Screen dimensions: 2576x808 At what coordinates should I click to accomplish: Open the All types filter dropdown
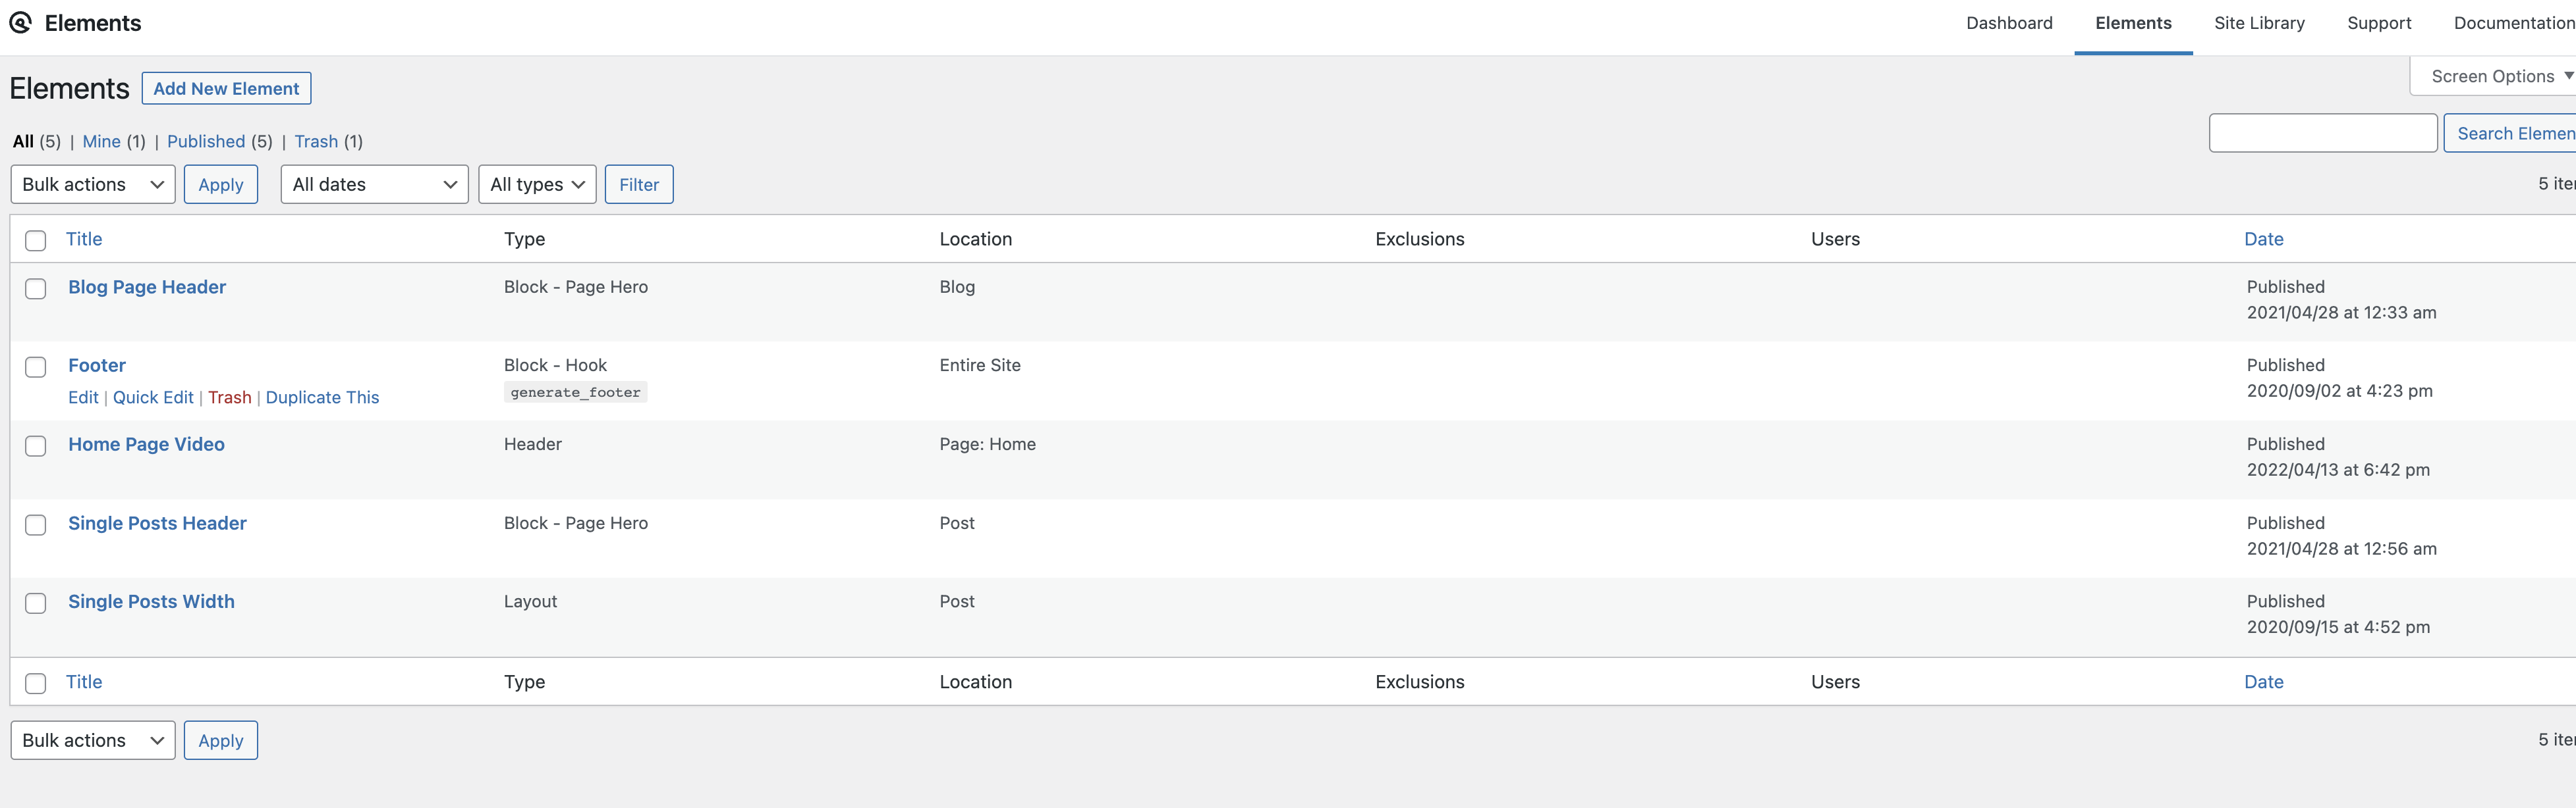[537, 185]
